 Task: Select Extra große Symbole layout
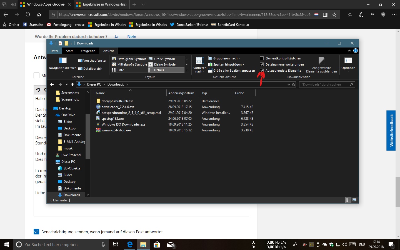(x=129, y=59)
